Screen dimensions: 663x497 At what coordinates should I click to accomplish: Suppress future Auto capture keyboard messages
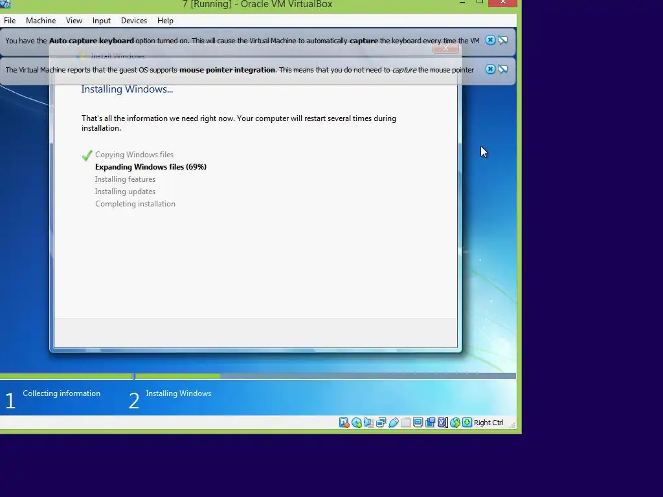click(502, 40)
